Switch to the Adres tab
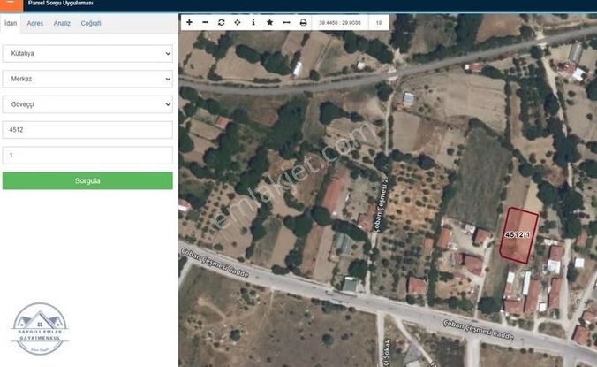The image size is (597, 367). [x=35, y=23]
